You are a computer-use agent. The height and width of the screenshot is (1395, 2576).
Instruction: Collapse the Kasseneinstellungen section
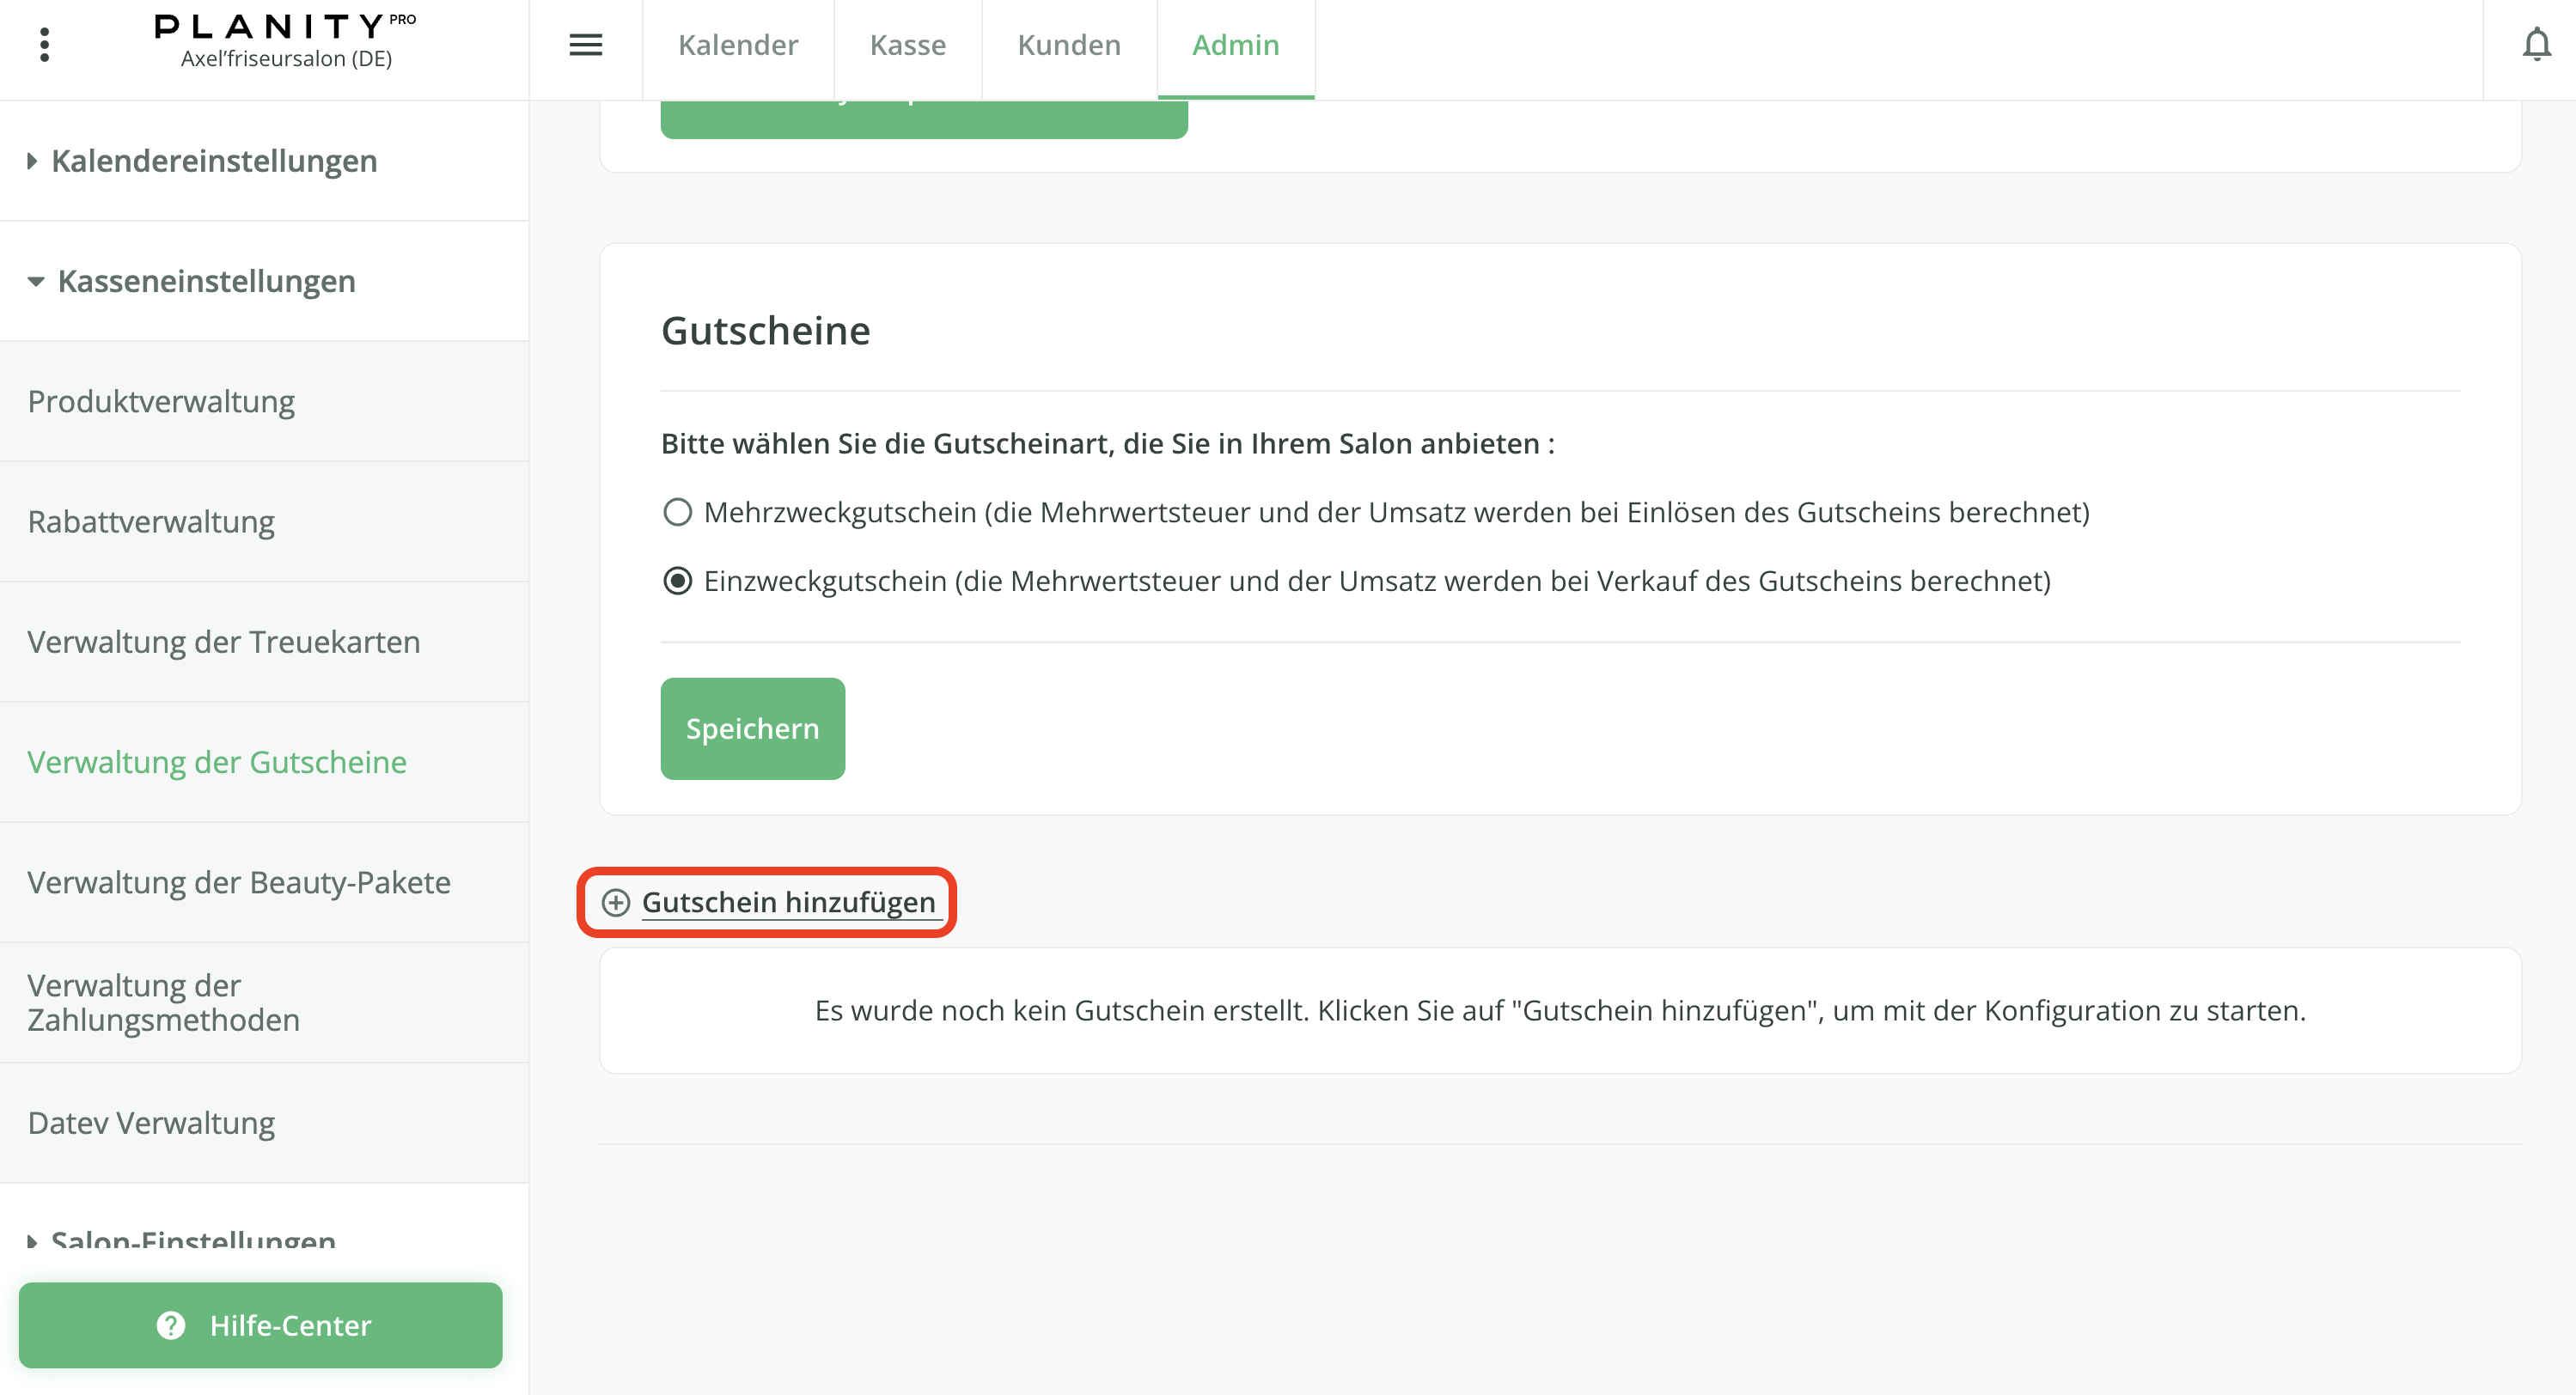(205, 281)
